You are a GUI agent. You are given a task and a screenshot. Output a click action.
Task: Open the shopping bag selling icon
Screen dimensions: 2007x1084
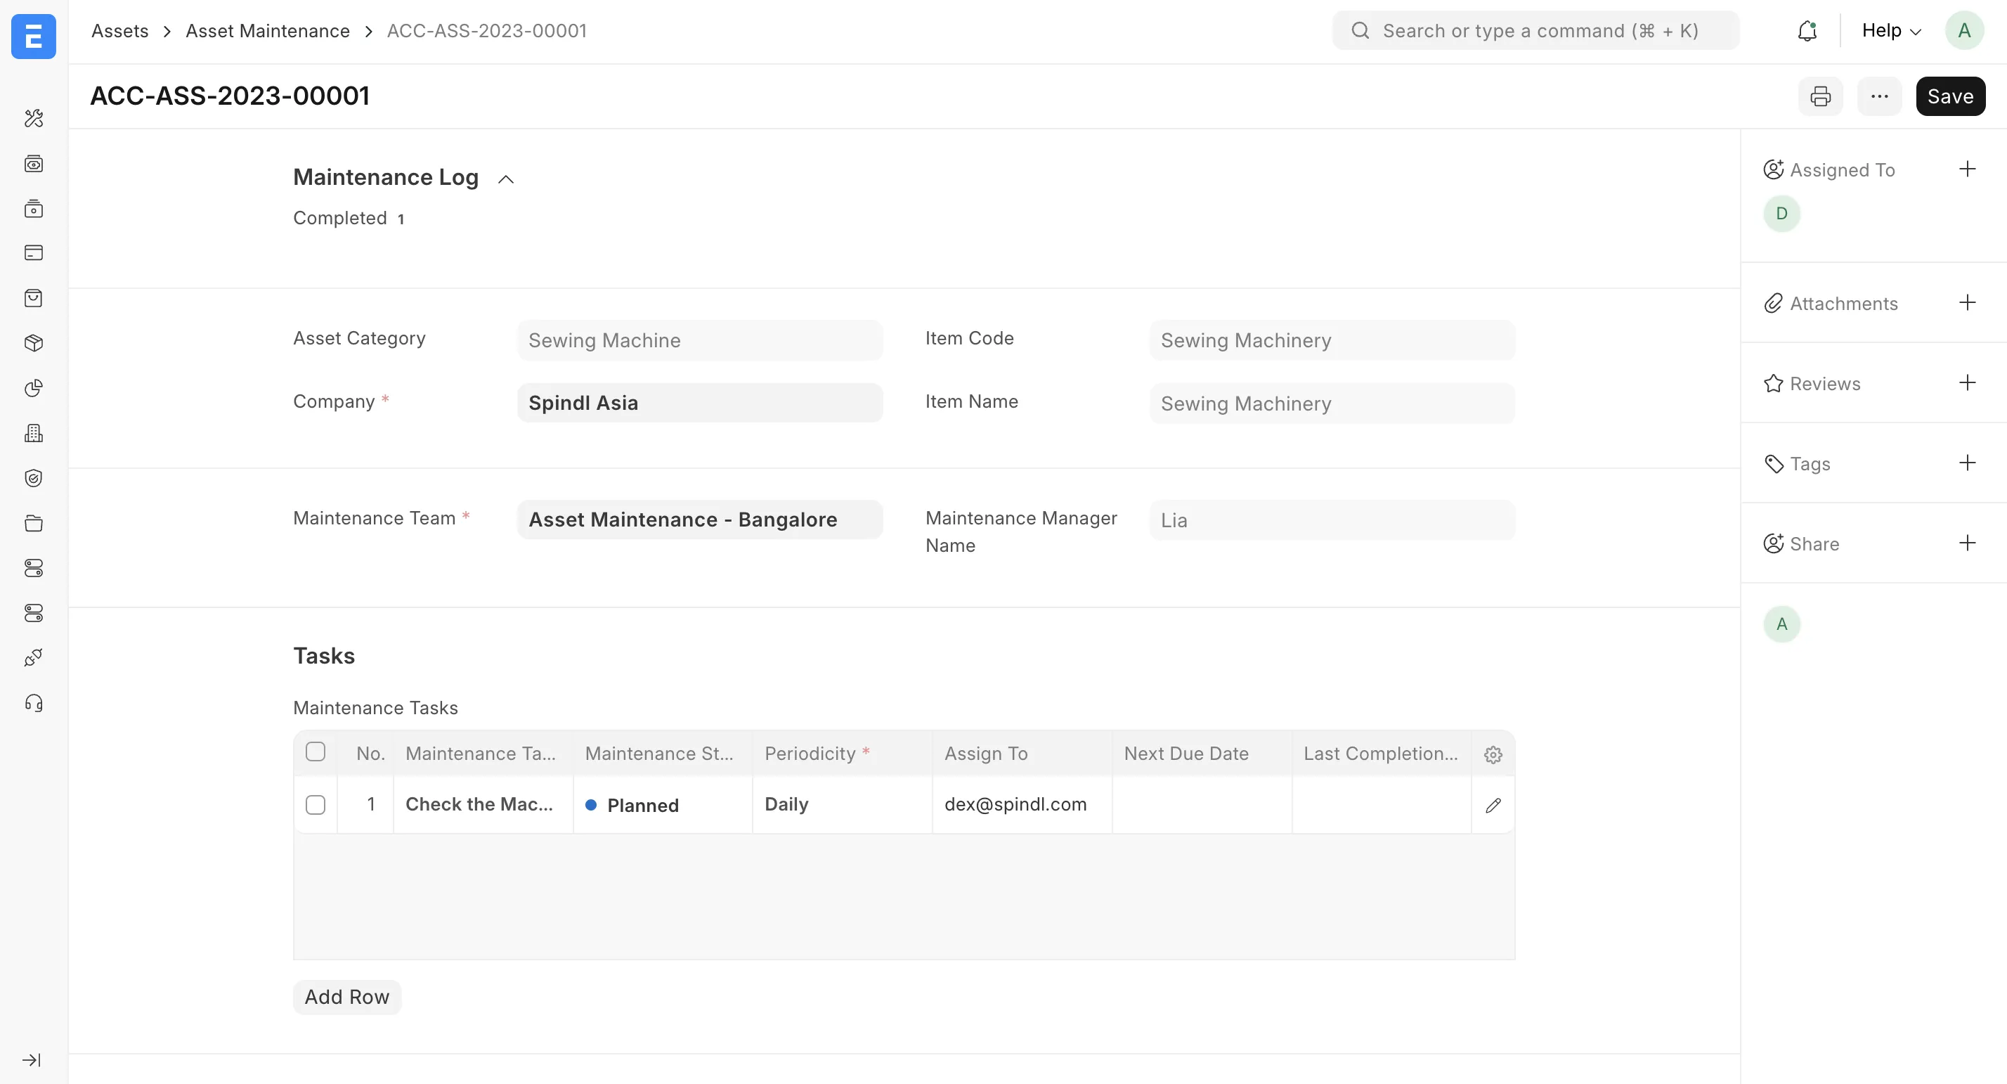coord(34,297)
